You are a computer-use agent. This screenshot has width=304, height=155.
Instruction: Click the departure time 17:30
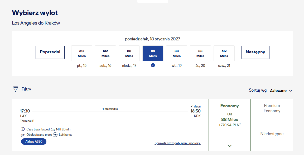(x=25, y=111)
